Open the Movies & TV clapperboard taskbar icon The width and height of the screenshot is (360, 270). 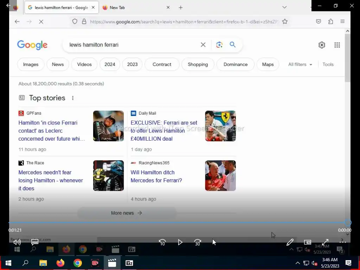click(x=112, y=263)
